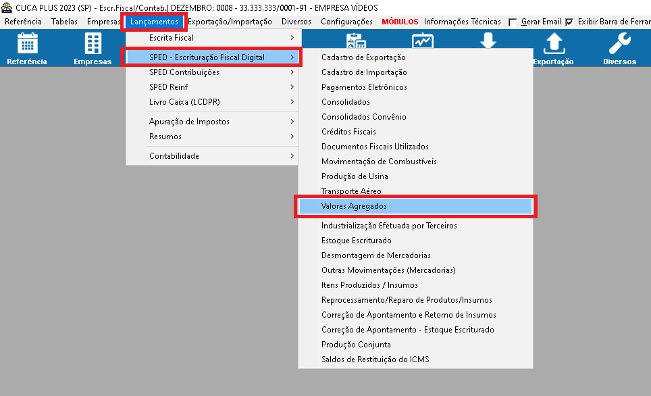Expand the Contabilidade submenu
The width and height of the screenshot is (651, 396).
(212, 156)
